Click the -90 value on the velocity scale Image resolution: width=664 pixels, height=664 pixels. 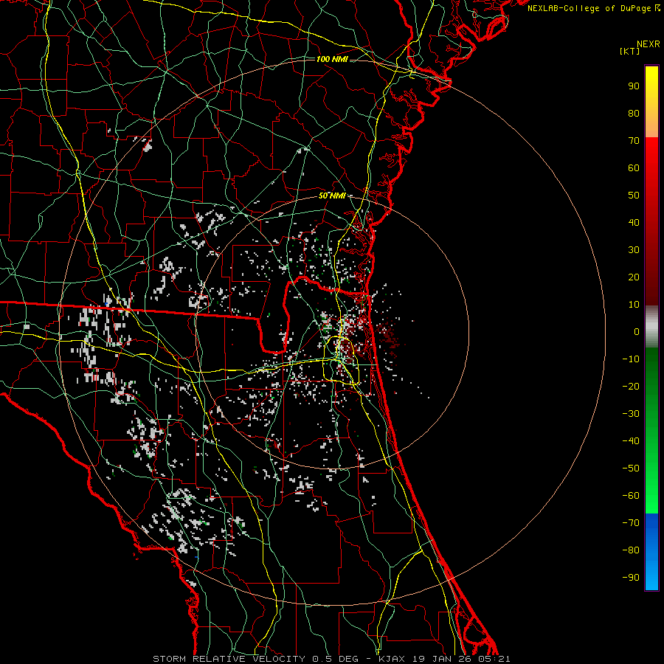pos(631,578)
